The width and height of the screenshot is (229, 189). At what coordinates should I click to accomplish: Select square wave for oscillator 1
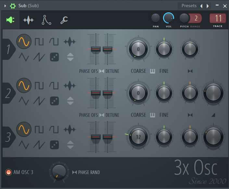pyautogui.click(x=39, y=42)
